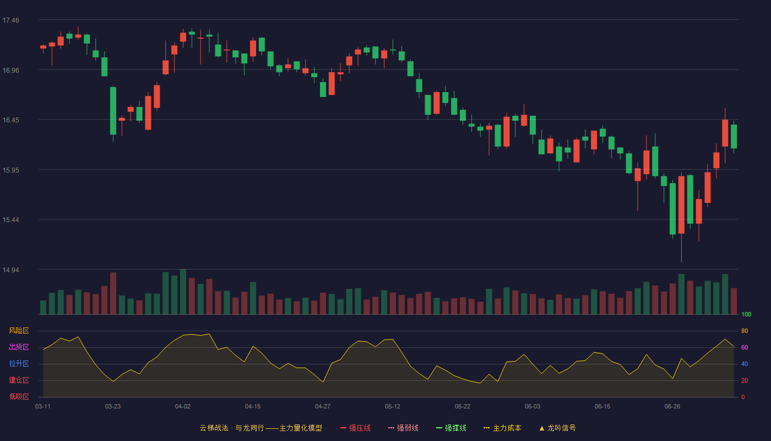Click the 03-23 date label
The image size is (771, 441).
[113, 406]
